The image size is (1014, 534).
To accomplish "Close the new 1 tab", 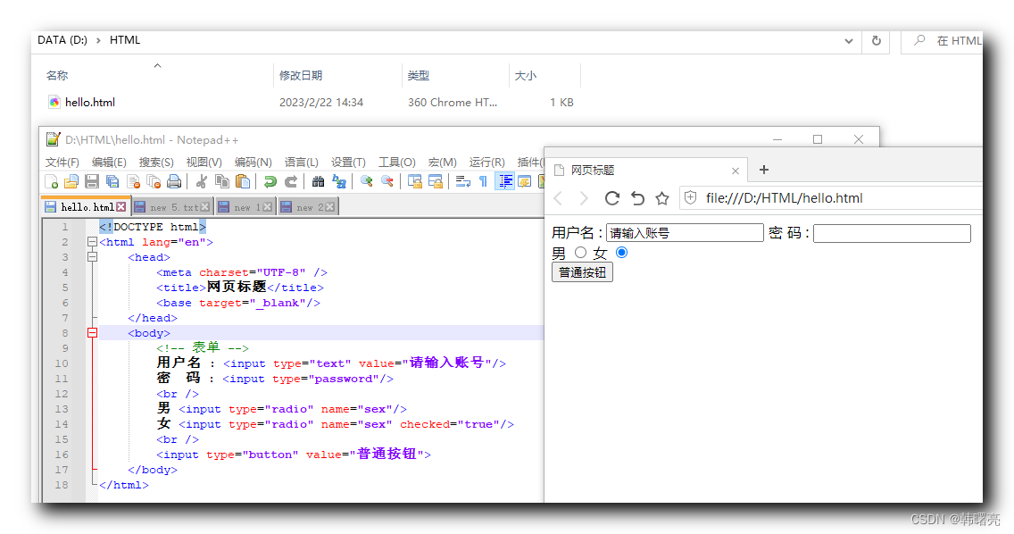I will [x=267, y=207].
